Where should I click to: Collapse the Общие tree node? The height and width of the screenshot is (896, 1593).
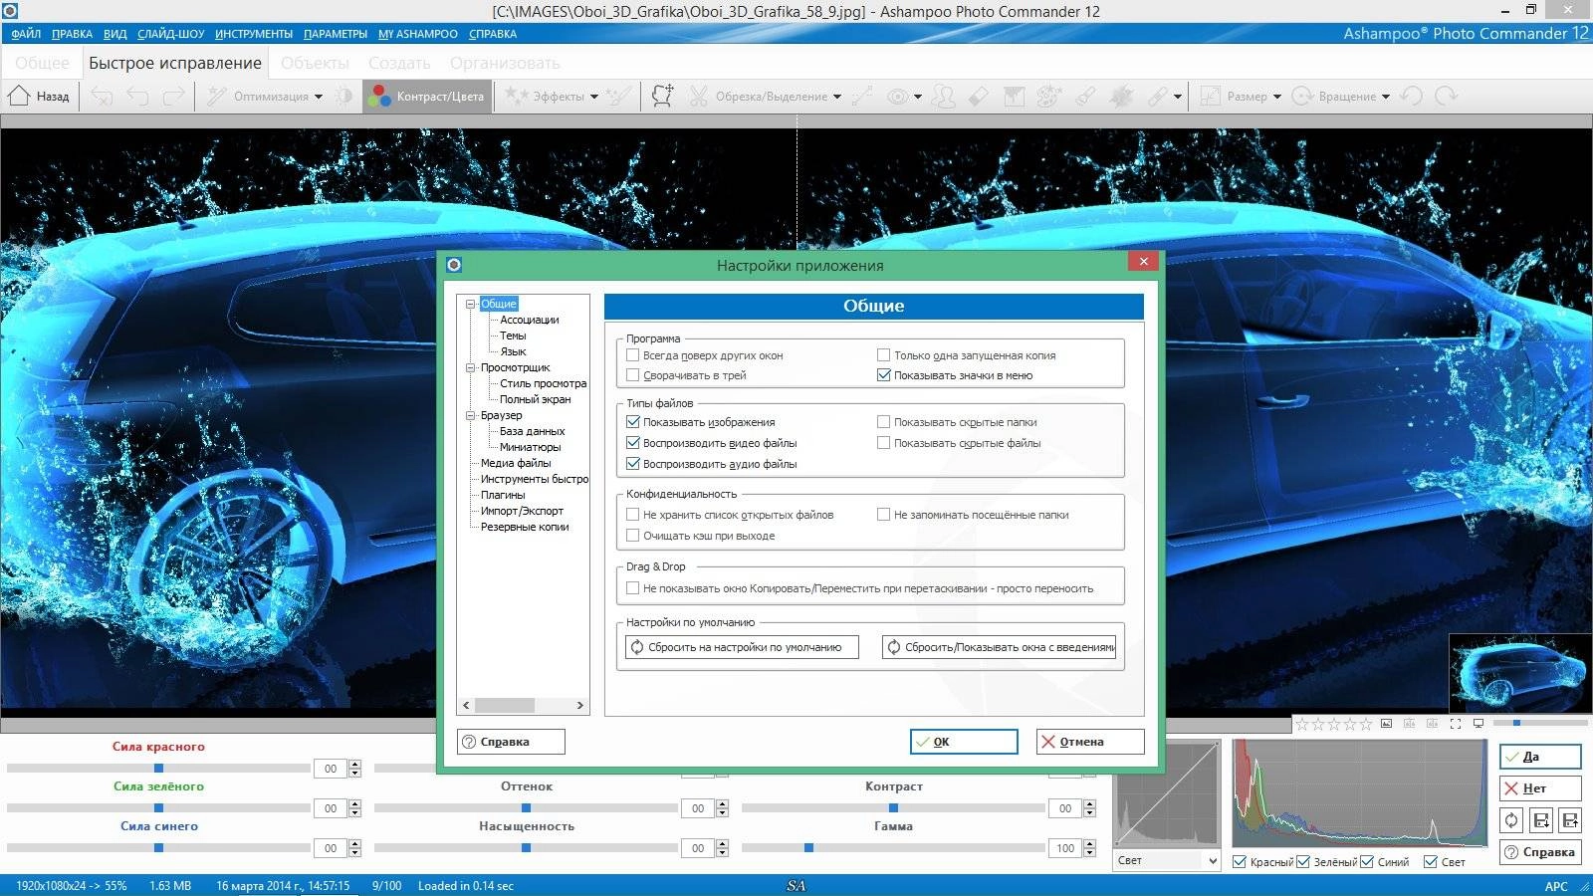tap(471, 304)
